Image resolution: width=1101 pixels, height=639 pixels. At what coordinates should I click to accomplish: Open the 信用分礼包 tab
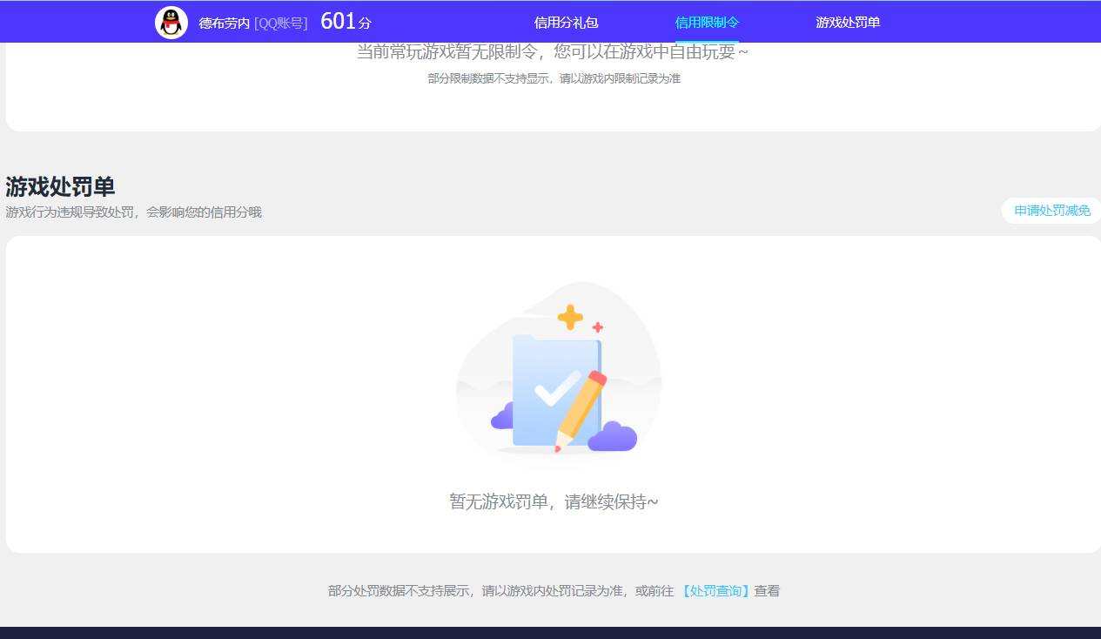pyautogui.click(x=566, y=23)
